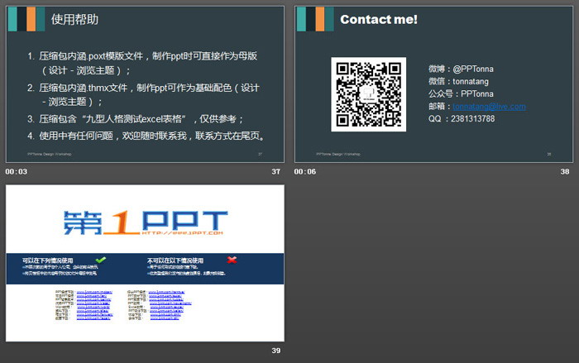Click the 00:03 timing under slide 37
This screenshot has height=363, width=579.
point(17,171)
